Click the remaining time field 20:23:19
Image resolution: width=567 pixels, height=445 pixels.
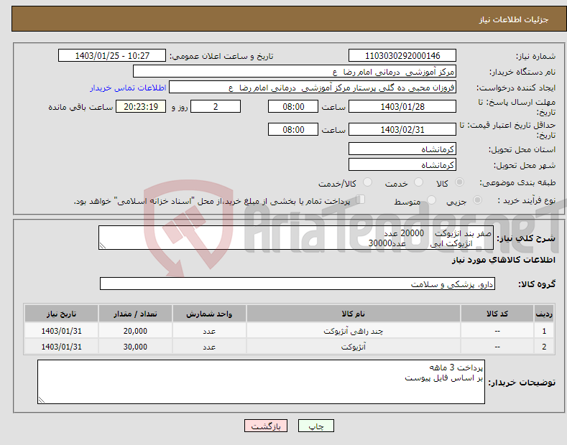(141, 106)
